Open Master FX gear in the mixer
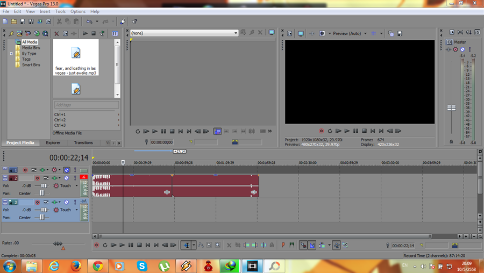Viewport: 484px width, 273px height. [455, 49]
